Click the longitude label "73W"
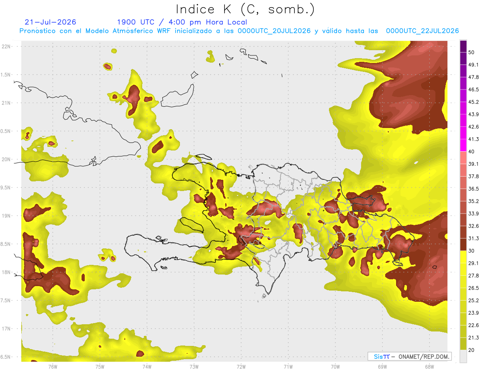 click(x=194, y=367)
